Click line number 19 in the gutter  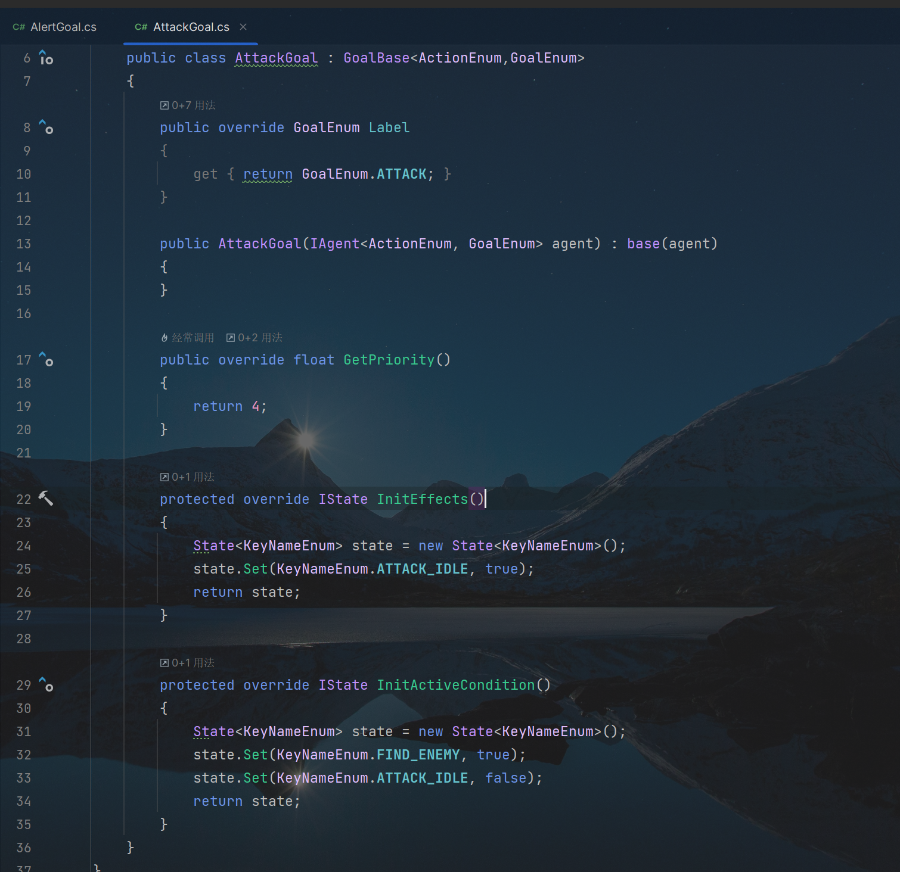[x=24, y=406]
